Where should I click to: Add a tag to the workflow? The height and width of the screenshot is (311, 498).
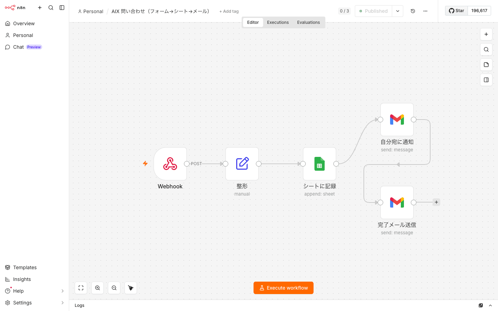[229, 11]
